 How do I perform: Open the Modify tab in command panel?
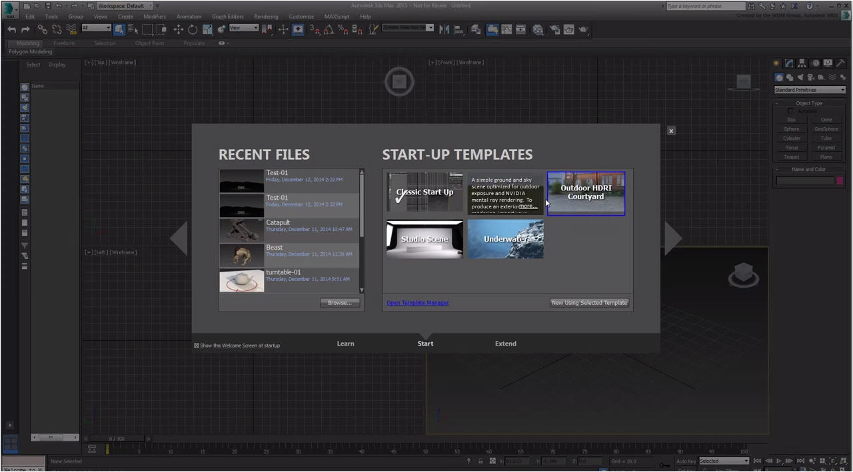point(789,63)
